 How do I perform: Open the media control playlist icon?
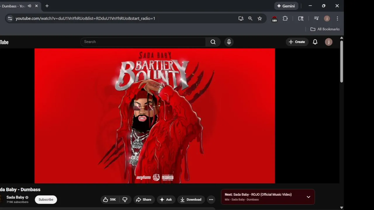316,18
